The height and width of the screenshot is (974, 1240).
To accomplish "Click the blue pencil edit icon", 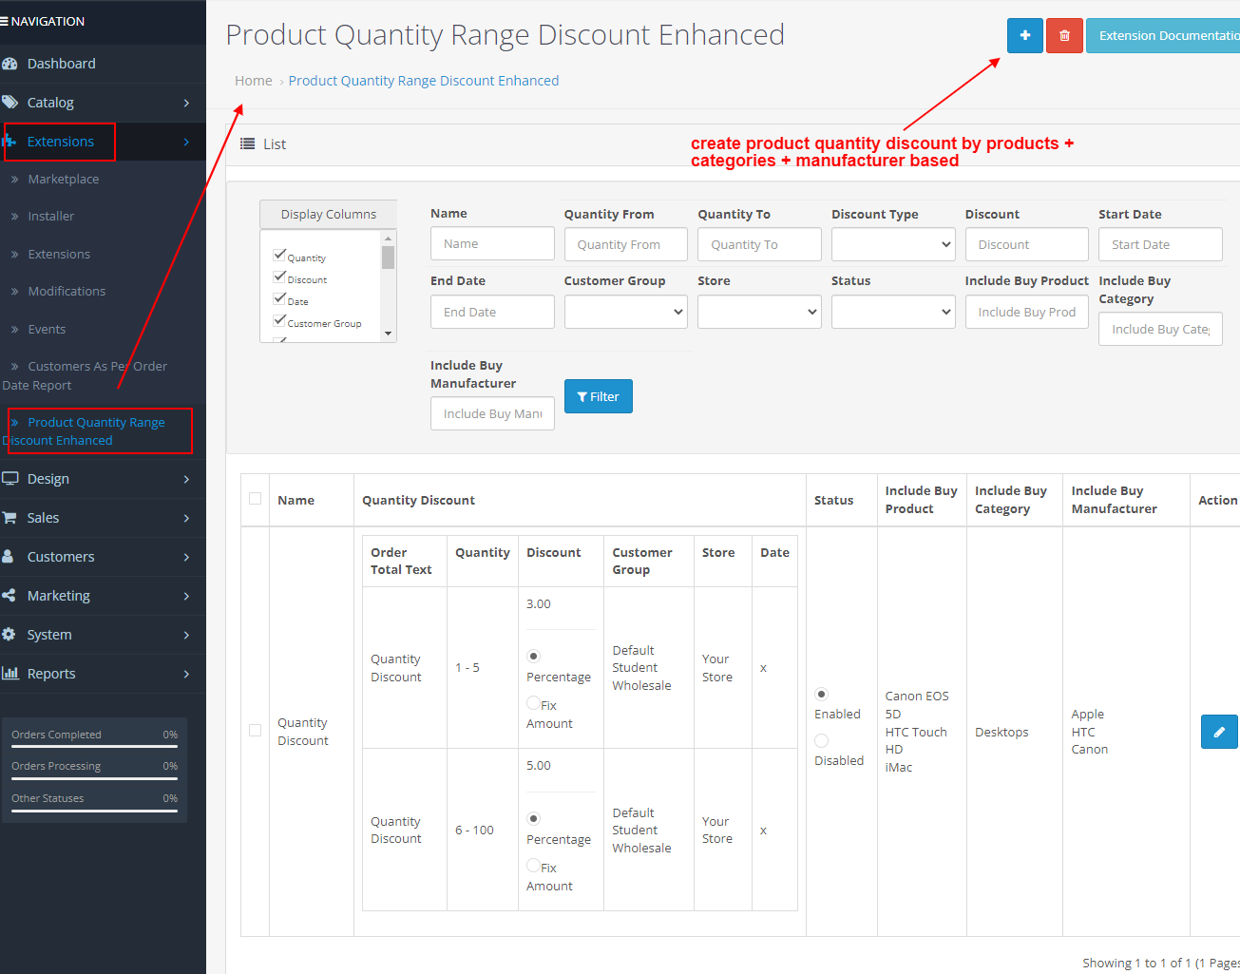I will pos(1219,731).
